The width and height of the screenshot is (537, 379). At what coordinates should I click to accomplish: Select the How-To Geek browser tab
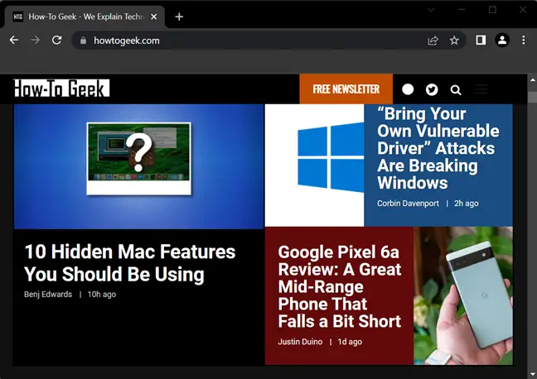[x=85, y=17]
